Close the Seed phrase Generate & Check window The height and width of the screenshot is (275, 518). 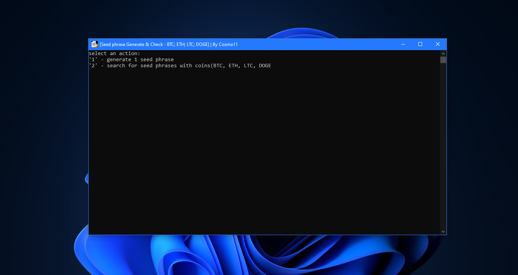438,44
